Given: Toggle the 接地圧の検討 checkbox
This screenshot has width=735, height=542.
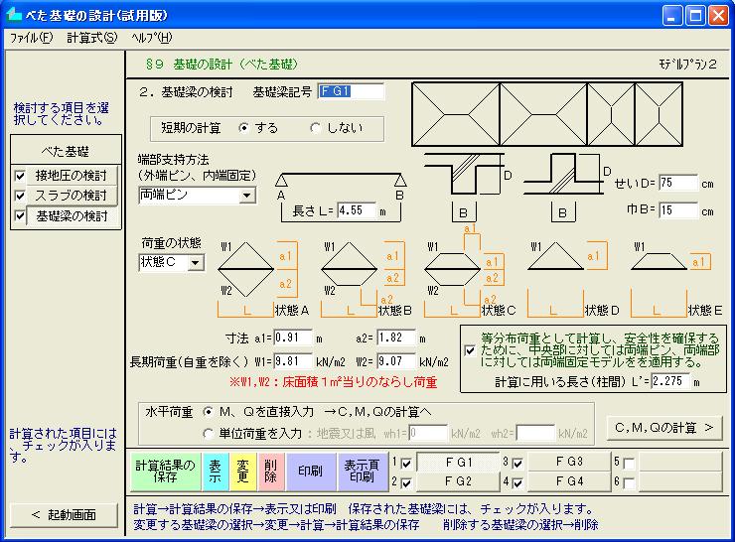Looking at the screenshot, I should (x=21, y=176).
